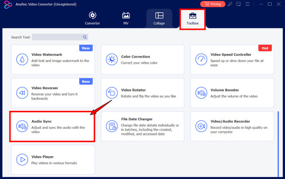Click the New badge on Video Reverser
Viewport: 285px width, 179px height.
[x=86, y=81]
